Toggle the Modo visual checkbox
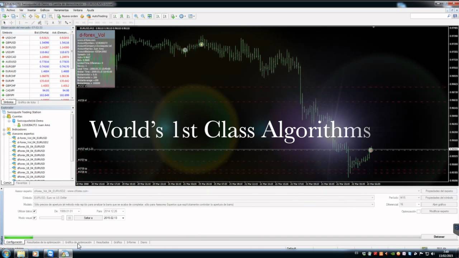Screen dimensions: 459x258 coord(34,218)
